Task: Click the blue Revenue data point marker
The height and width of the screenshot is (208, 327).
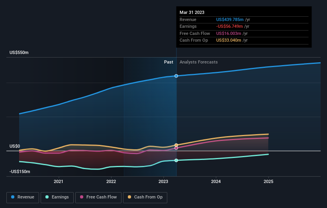Action: (176, 76)
